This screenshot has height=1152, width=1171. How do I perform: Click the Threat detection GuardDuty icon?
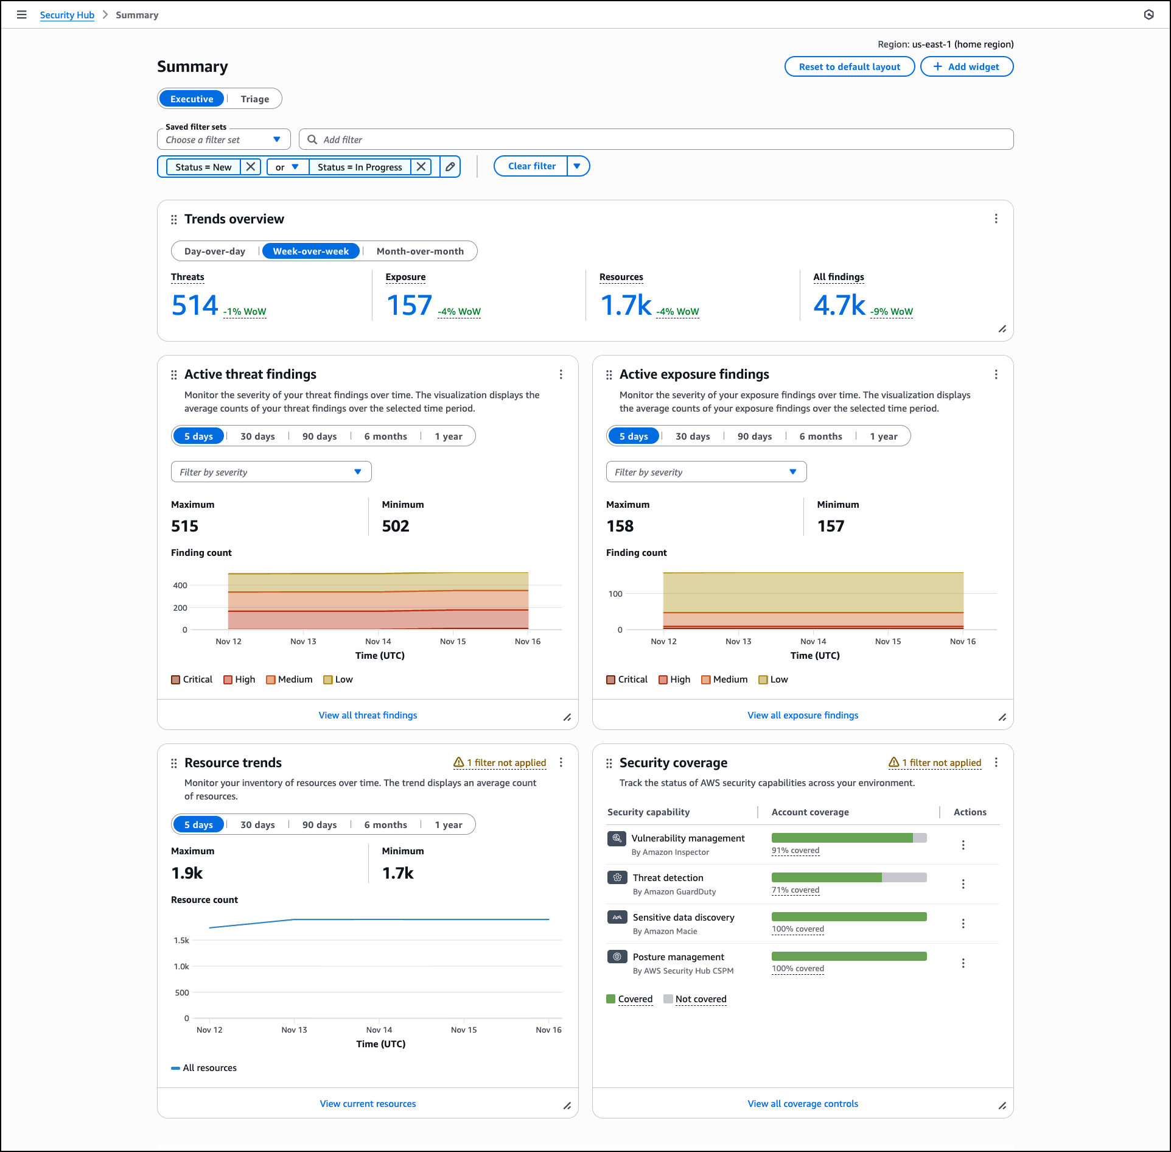click(617, 877)
